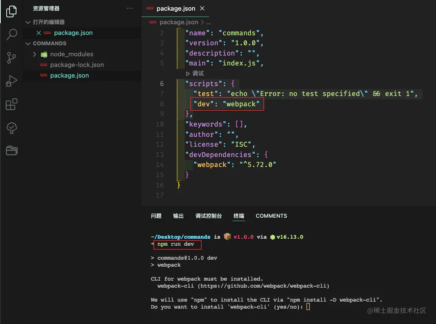
Task: Open the Run and Debug view
Action: tap(11, 81)
